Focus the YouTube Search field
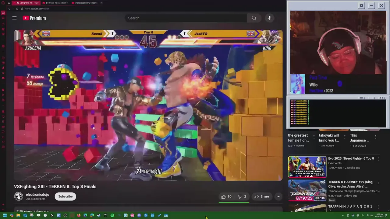The image size is (390, 219). pos(186,18)
